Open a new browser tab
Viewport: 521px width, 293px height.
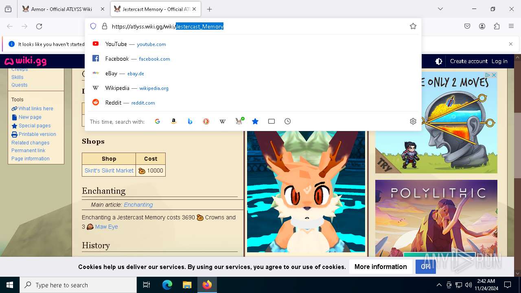(209, 9)
